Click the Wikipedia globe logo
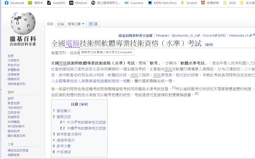This screenshot has height=159, width=255. click(x=23, y=23)
